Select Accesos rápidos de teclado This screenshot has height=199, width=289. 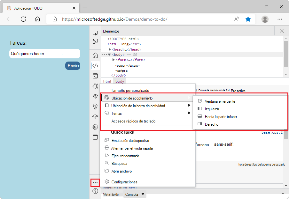pyautogui.click(x=147, y=121)
